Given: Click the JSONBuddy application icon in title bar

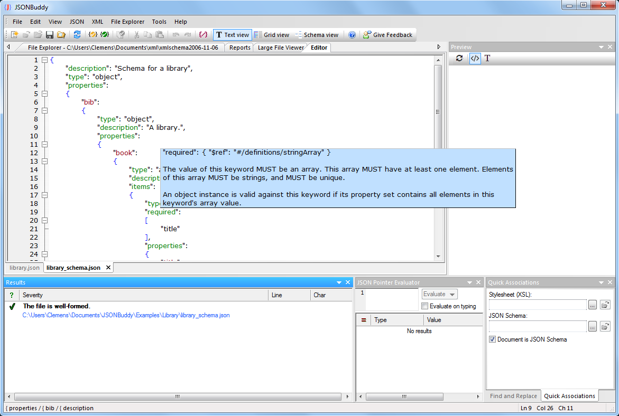Looking at the screenshot, I should point(7,7).
